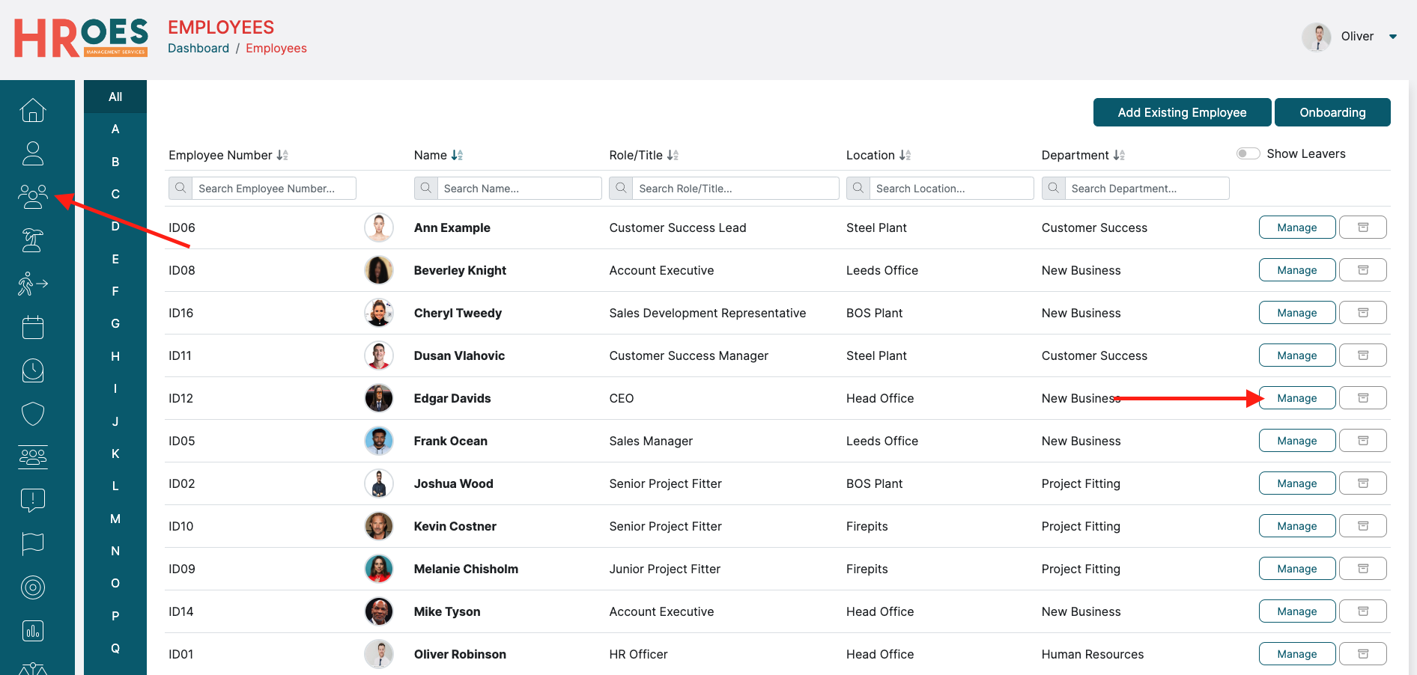Select the All alphabet filter tab
This screenshot has height=675, width=1417.
(115, 97)
